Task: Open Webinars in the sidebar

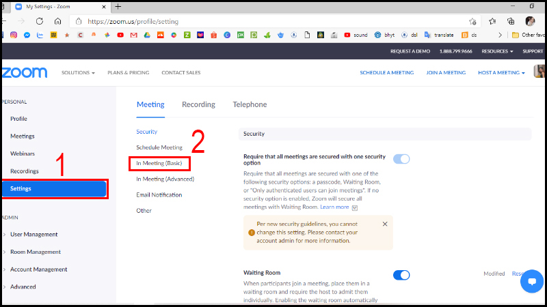Action: tap(23, 153)
